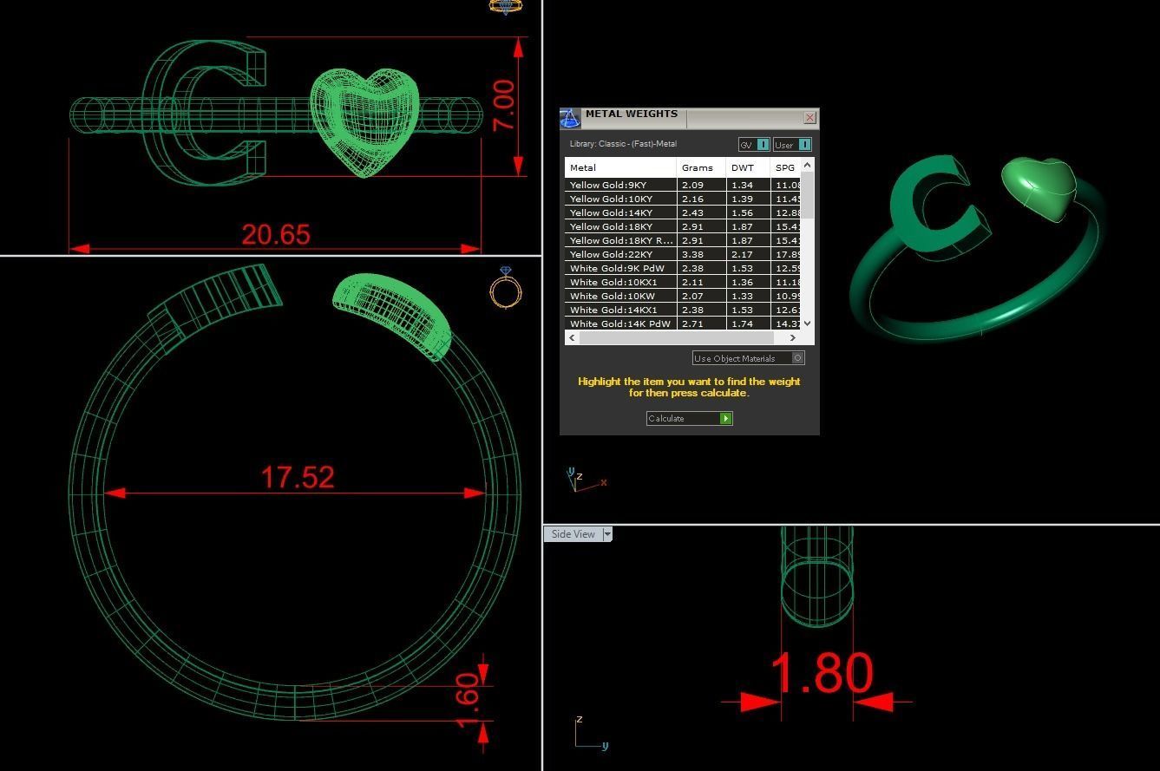The height and width of the screenshot is (771, 1160).
Task: Select the Yellow Gold:14KY row
Action: [x=683, y=212]
